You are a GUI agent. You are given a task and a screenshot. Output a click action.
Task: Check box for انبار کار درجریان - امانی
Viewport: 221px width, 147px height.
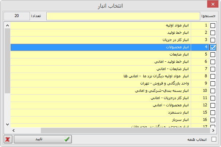(x=213, y=98)
